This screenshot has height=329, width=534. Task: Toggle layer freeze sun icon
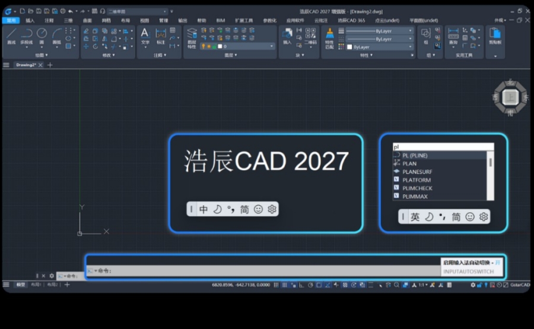[x=209, y=46]
